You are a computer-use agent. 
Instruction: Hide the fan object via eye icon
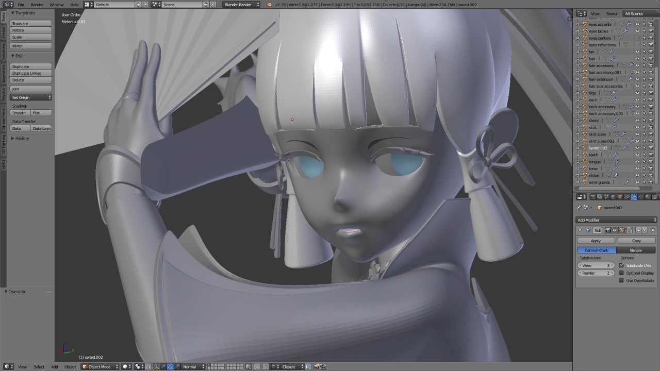pos(637,52)
